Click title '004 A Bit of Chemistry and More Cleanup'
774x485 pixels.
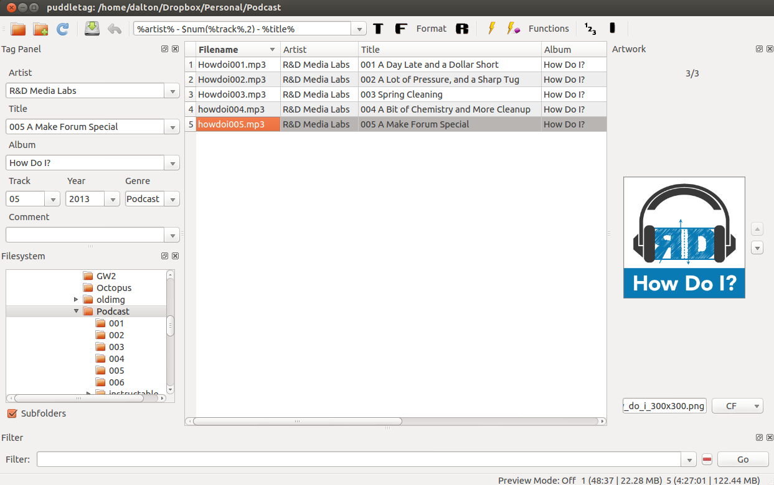coord(445,109)
